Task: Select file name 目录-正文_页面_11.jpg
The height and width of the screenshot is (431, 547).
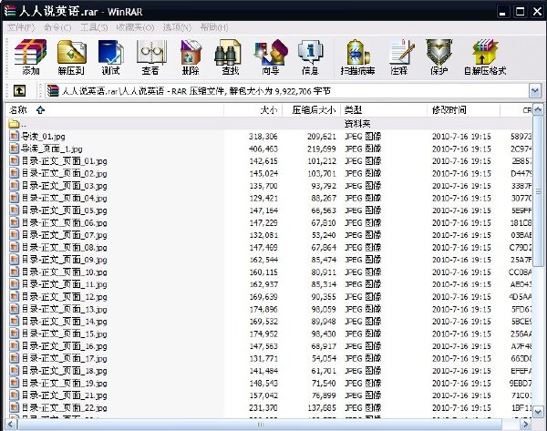Action: pyautogui.click(x=64, y=284)
